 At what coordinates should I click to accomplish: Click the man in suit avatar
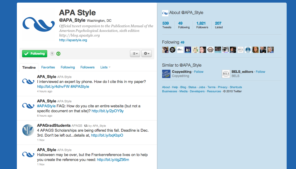[x=263, y=50]
